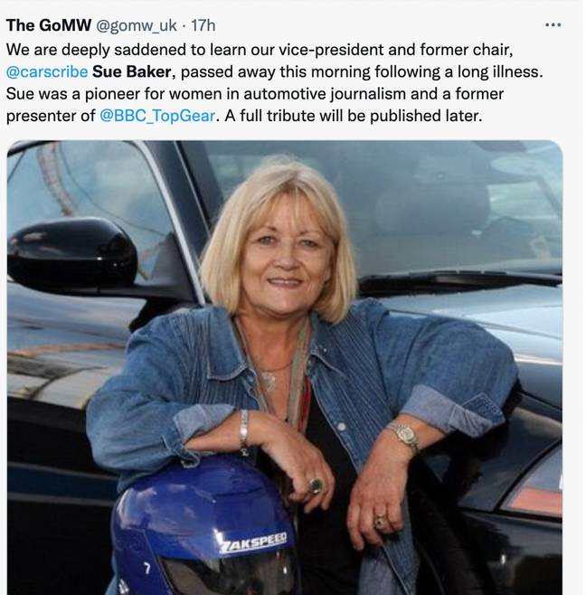The height and width of the screenshot is (595, 586).
Task: Click the Zakspeed logo on the helmet
Action: click(x=254, y=542)
